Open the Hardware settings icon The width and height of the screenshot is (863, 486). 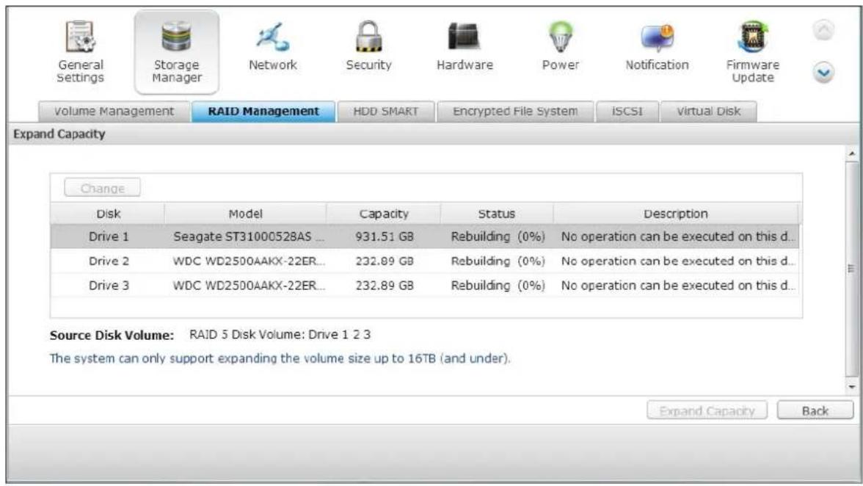coord(465,46)
